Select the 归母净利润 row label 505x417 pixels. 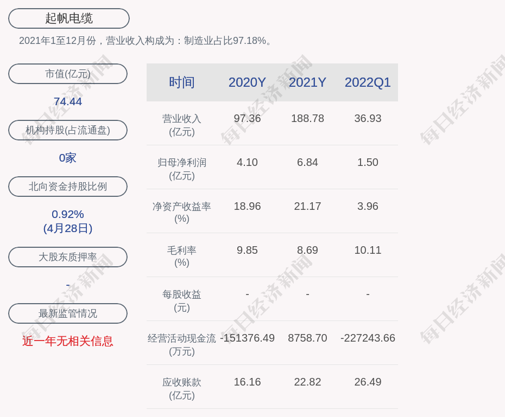(x=182, y=169)
